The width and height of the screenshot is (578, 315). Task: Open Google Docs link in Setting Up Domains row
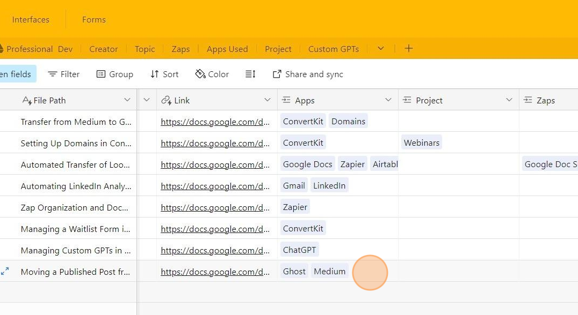click(x=215, y=144)
